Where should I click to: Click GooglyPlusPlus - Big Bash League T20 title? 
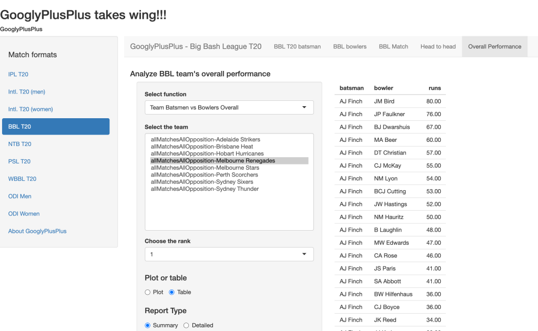point(196,46)
